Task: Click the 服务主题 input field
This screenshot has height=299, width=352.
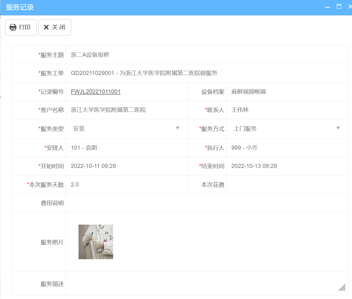Action: pyautogui.click(x=207, y=55)
